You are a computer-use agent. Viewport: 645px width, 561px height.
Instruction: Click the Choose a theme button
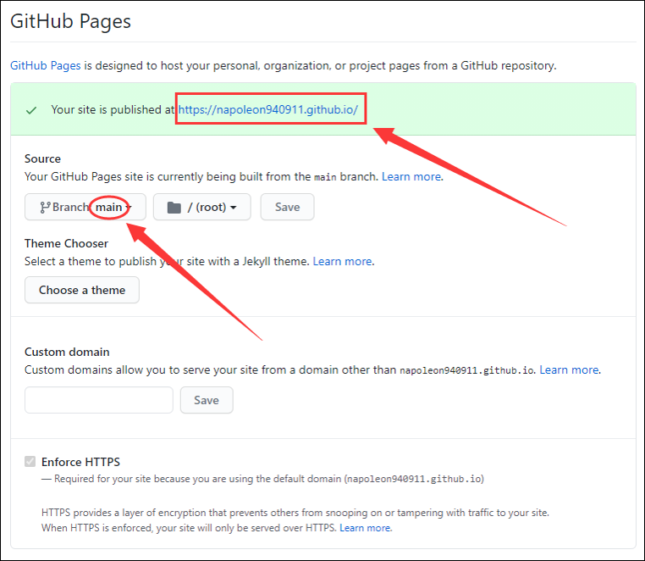[x=82, y=290]
